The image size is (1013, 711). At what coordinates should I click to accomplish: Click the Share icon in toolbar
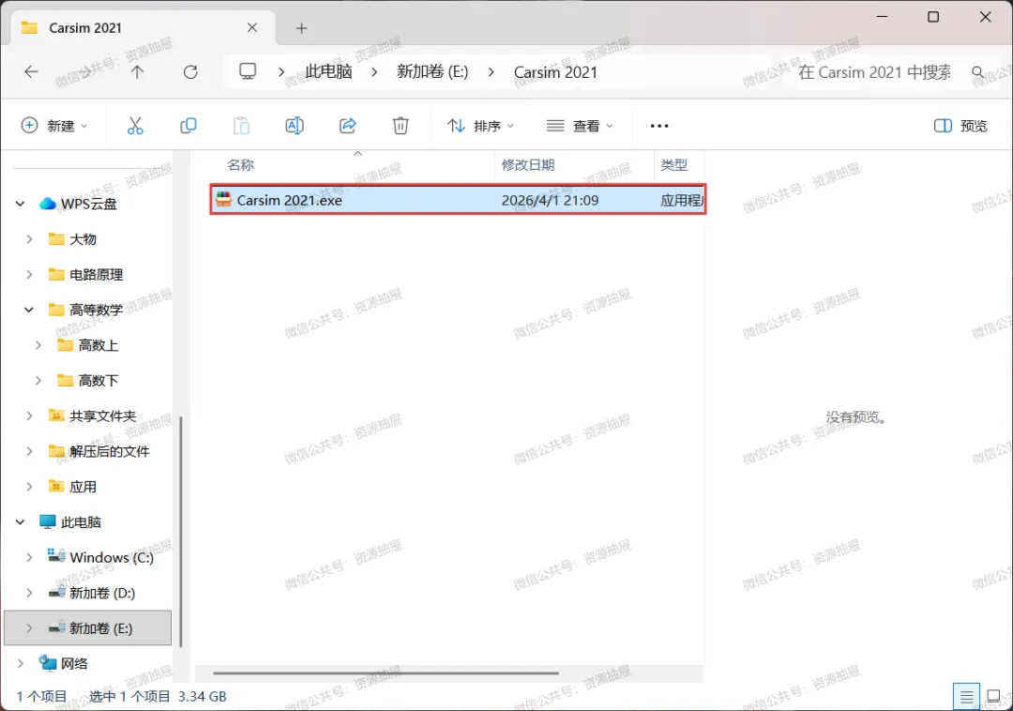point(348,126)
